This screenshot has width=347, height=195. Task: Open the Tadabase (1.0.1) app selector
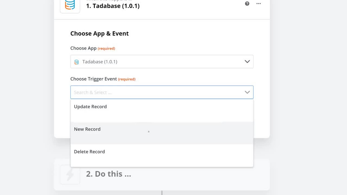162,62
